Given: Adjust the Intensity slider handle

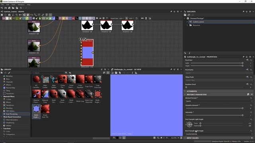Looking at the screenshot, I should (x=242, y=115).
